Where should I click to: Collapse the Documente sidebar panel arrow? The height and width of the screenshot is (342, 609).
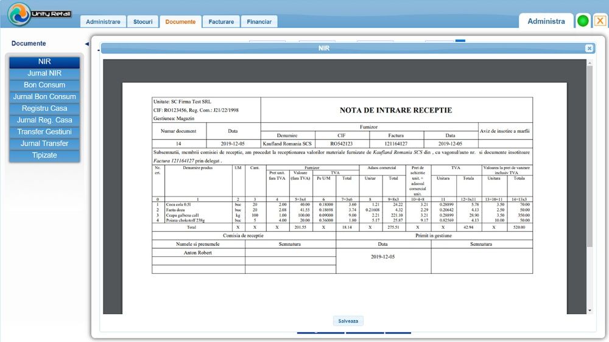click(86, 44)
